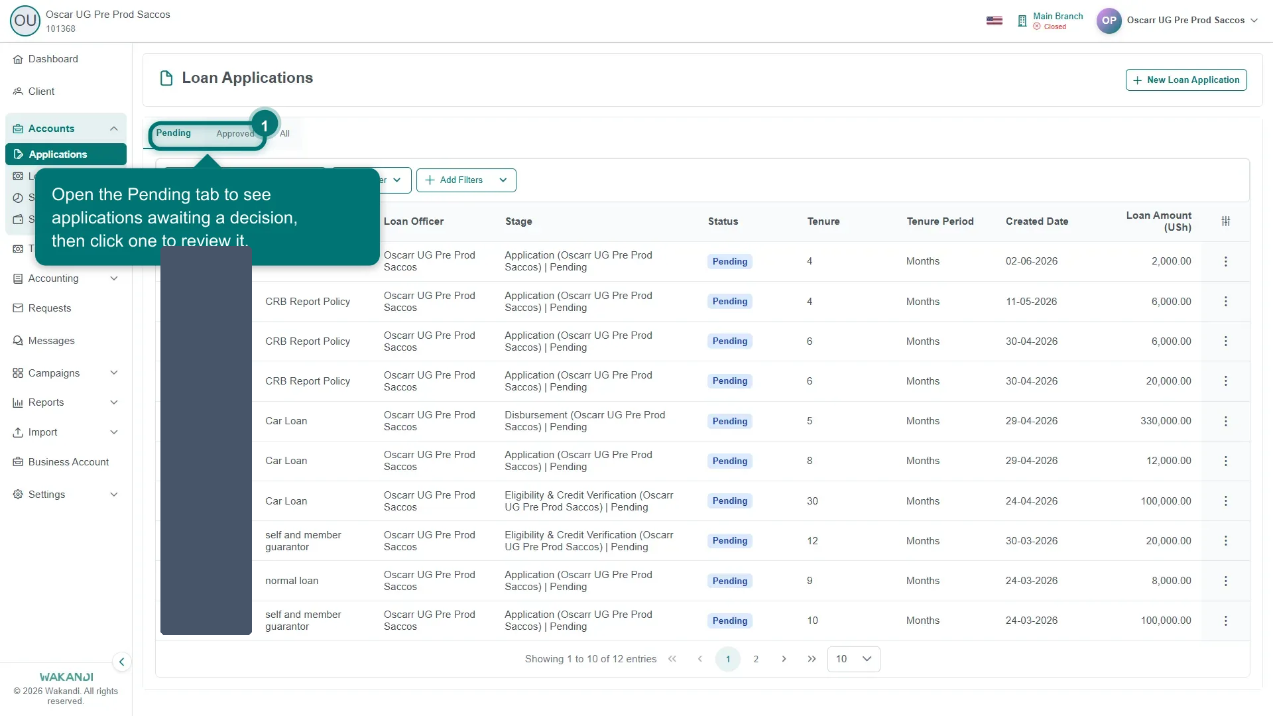The width and height of the screenshot is (1273, 716).
Task: Click the Stage column header
Action: pyautogui.click(x=518, y=221)
